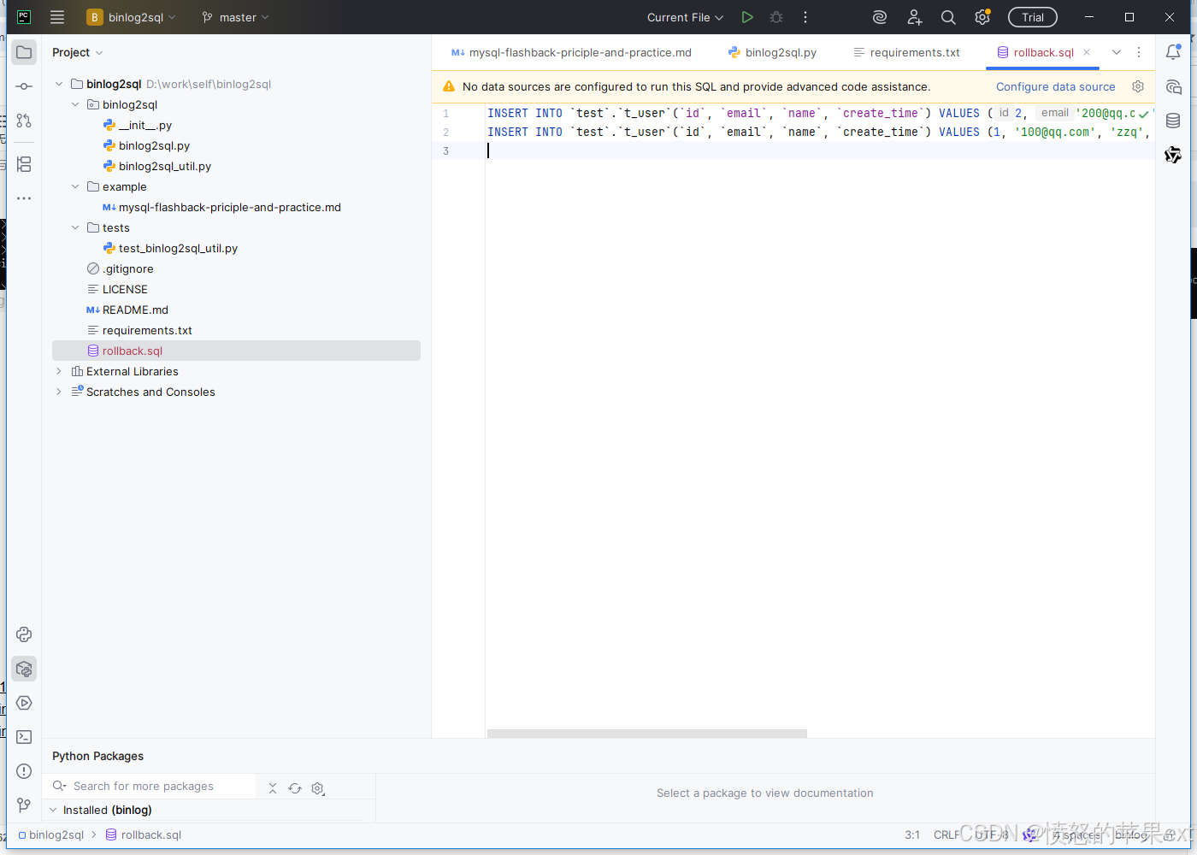Click Search for more packages field
This screenshot has height=855, width=1197.
pos(150,786)
